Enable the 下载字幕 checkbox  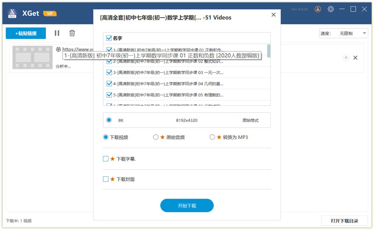106,159
